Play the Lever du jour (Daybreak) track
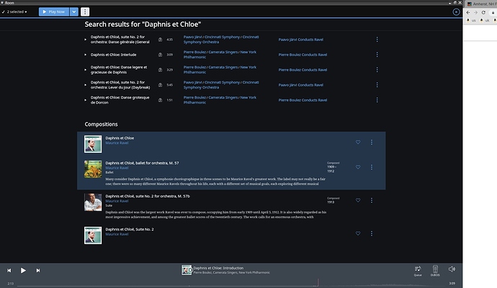Screen dimensions: 497x288 [x=85, y=85]
